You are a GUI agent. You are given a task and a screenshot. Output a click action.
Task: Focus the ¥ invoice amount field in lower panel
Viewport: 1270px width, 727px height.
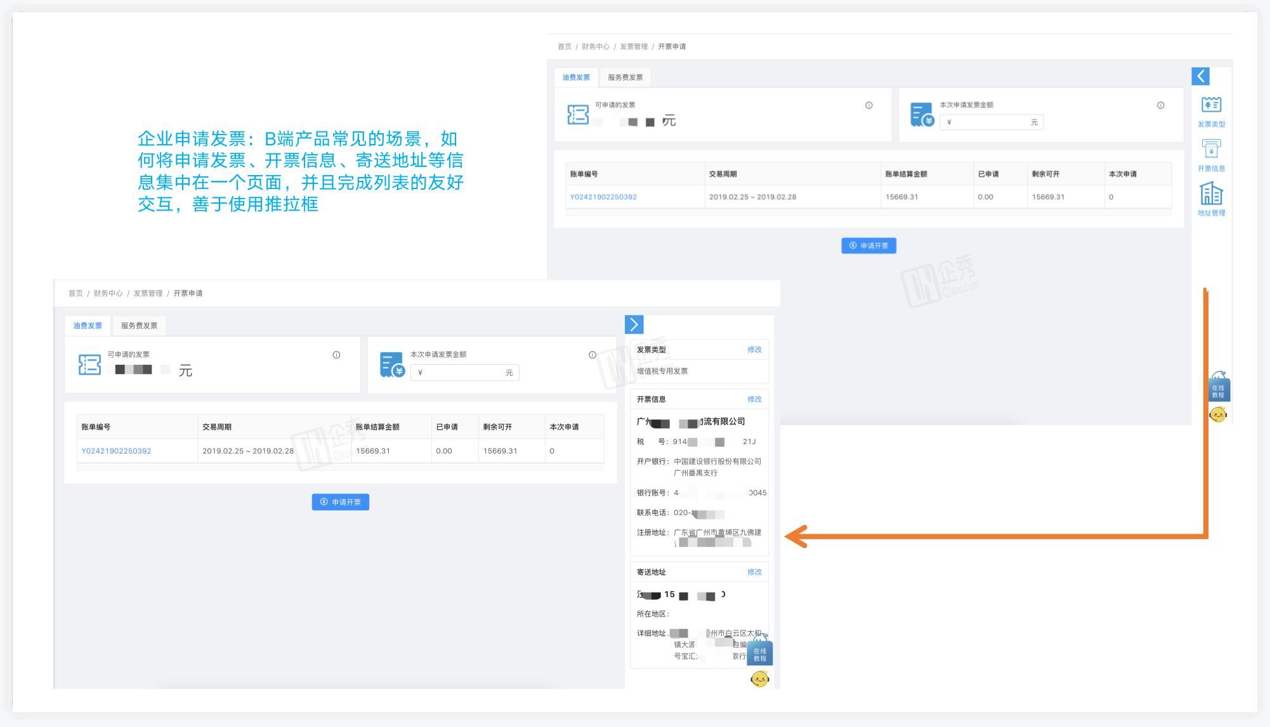coord(463,373)
